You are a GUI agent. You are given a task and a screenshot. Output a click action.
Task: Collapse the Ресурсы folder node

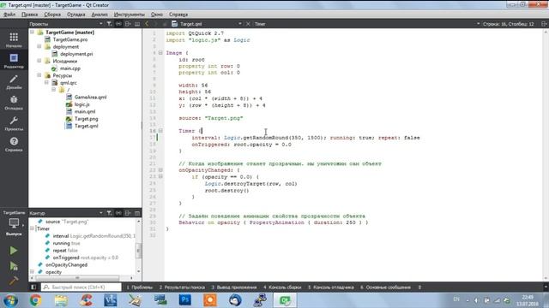pos(39,75)
